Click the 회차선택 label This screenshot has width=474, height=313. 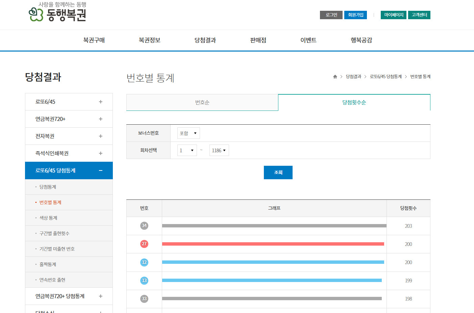click(x=148, y=150)
